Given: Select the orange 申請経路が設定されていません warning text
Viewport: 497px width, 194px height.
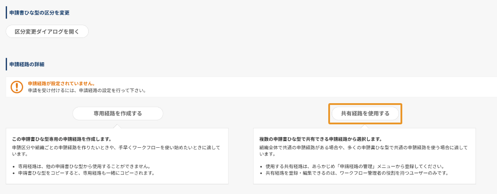Looking at the screenshot, I should [x=62, y=84].
